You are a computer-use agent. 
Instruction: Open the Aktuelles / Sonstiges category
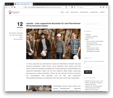click(x=92, y=36)
